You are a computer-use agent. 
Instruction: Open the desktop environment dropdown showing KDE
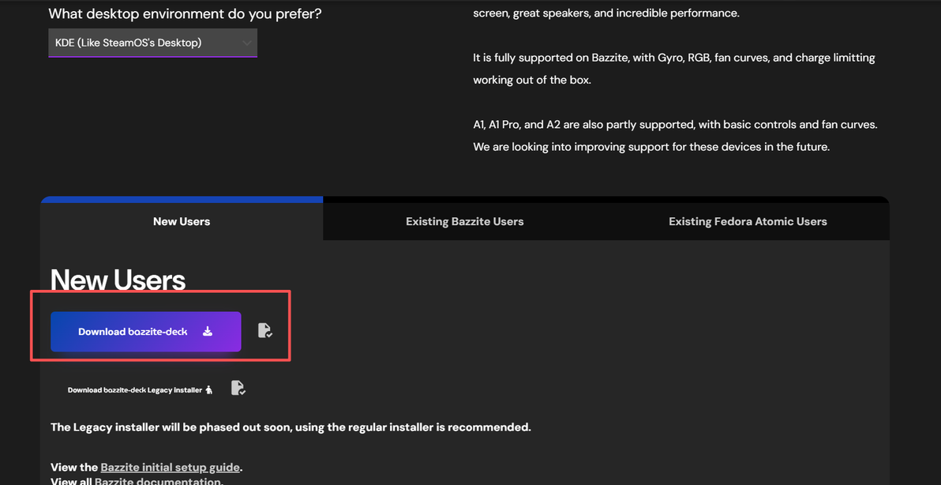[153, 43]
